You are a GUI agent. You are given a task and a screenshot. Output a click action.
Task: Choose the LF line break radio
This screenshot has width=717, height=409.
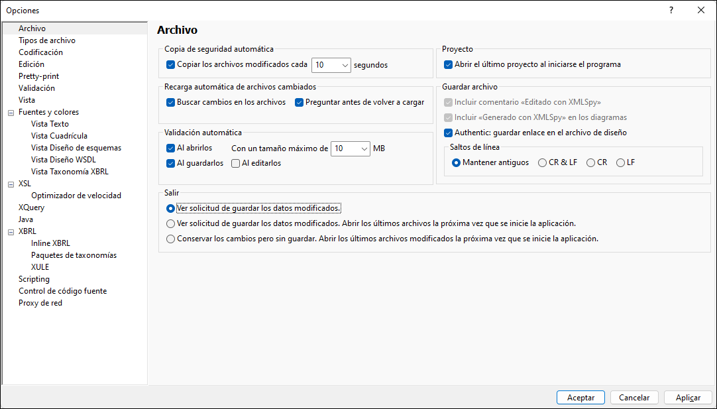620,163
